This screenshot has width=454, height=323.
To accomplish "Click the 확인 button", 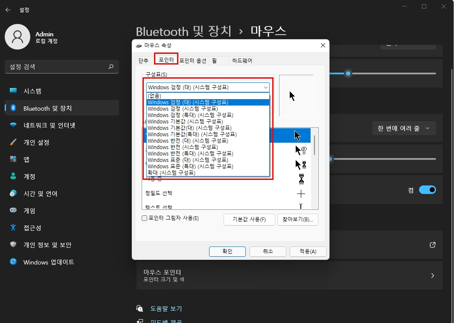I will [x=227, y=251].
